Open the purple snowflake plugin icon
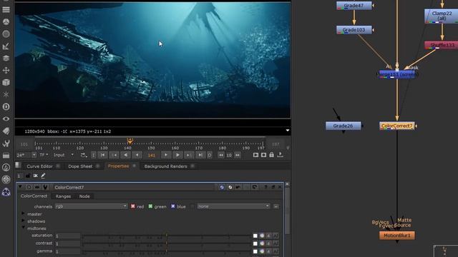This screenshot has width=458, height=257. (x=6, y=192)
